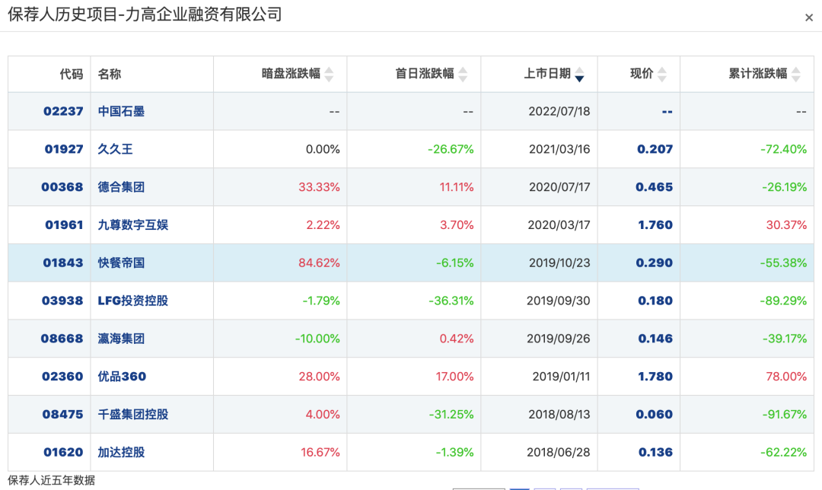Screen dimensions: 822x490
Task: Click the 名称 column header
Action: tap(110, 74)
